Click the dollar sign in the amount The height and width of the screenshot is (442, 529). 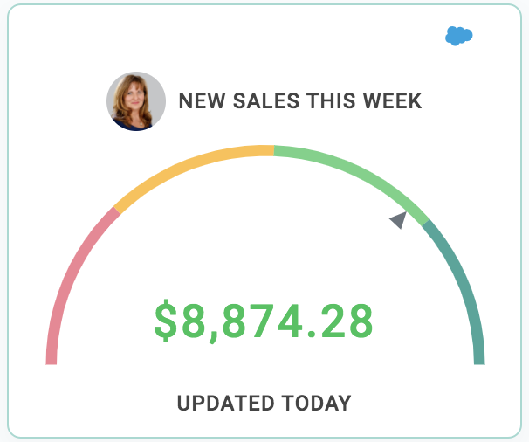click(165, 321)
